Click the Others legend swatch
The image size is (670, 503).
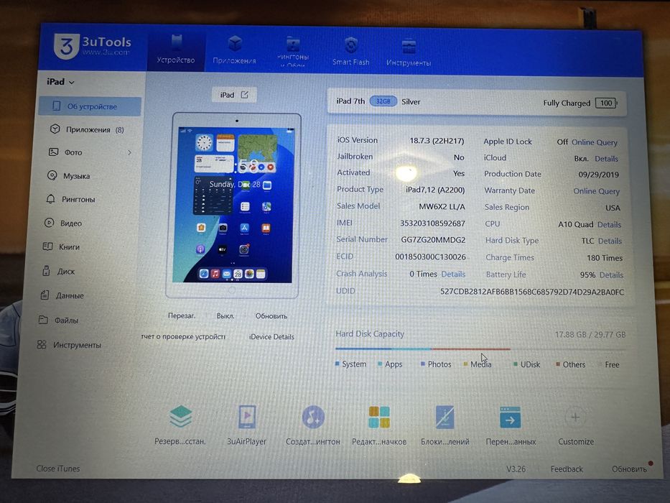pos(558,364)
